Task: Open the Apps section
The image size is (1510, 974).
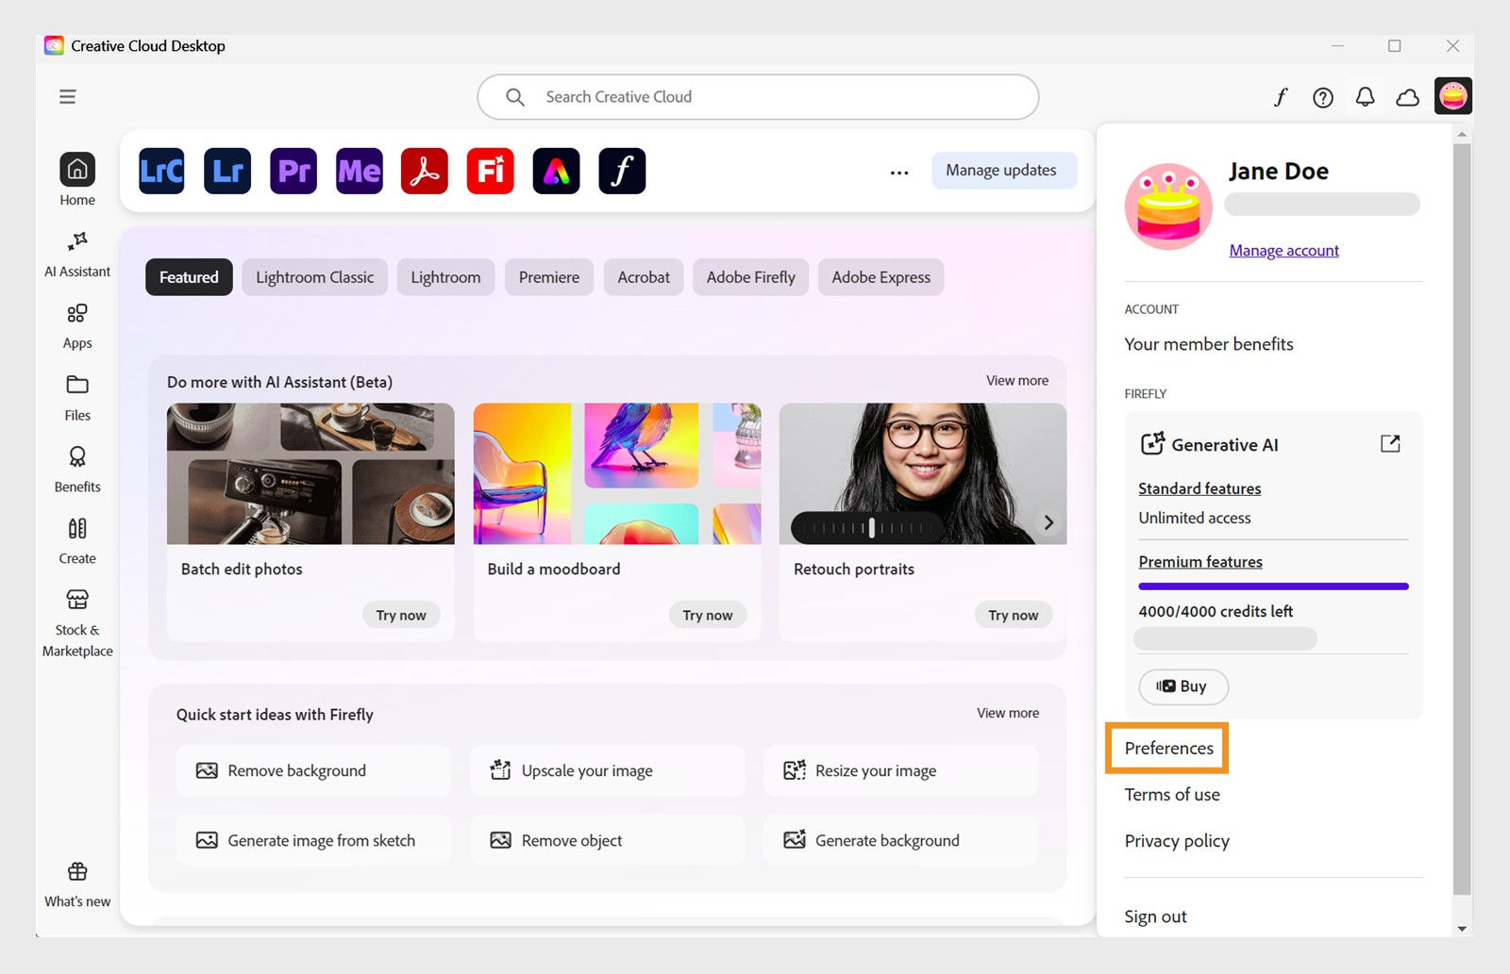Action: click(77, 326)
